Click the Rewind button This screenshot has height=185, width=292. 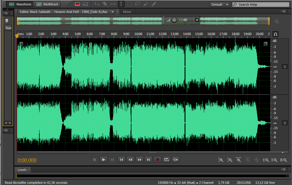tap(131, 160)
